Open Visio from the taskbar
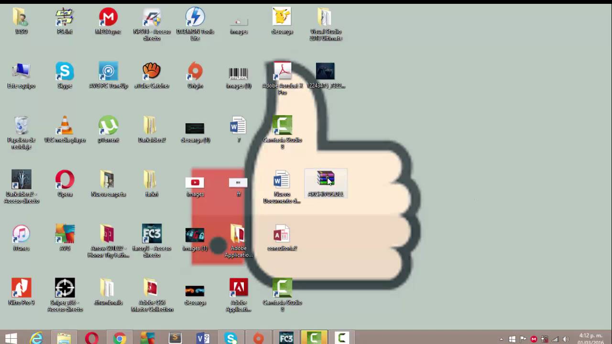Viewport: 612px width, 344px height. [203, 338]
